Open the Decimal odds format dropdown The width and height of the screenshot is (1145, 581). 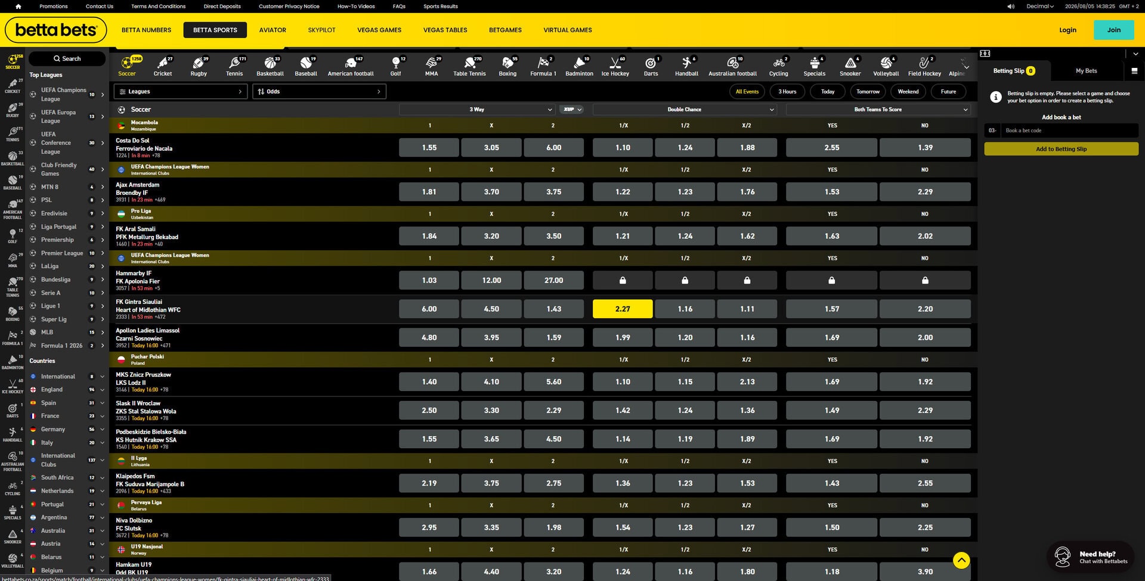click(1039, 7)
